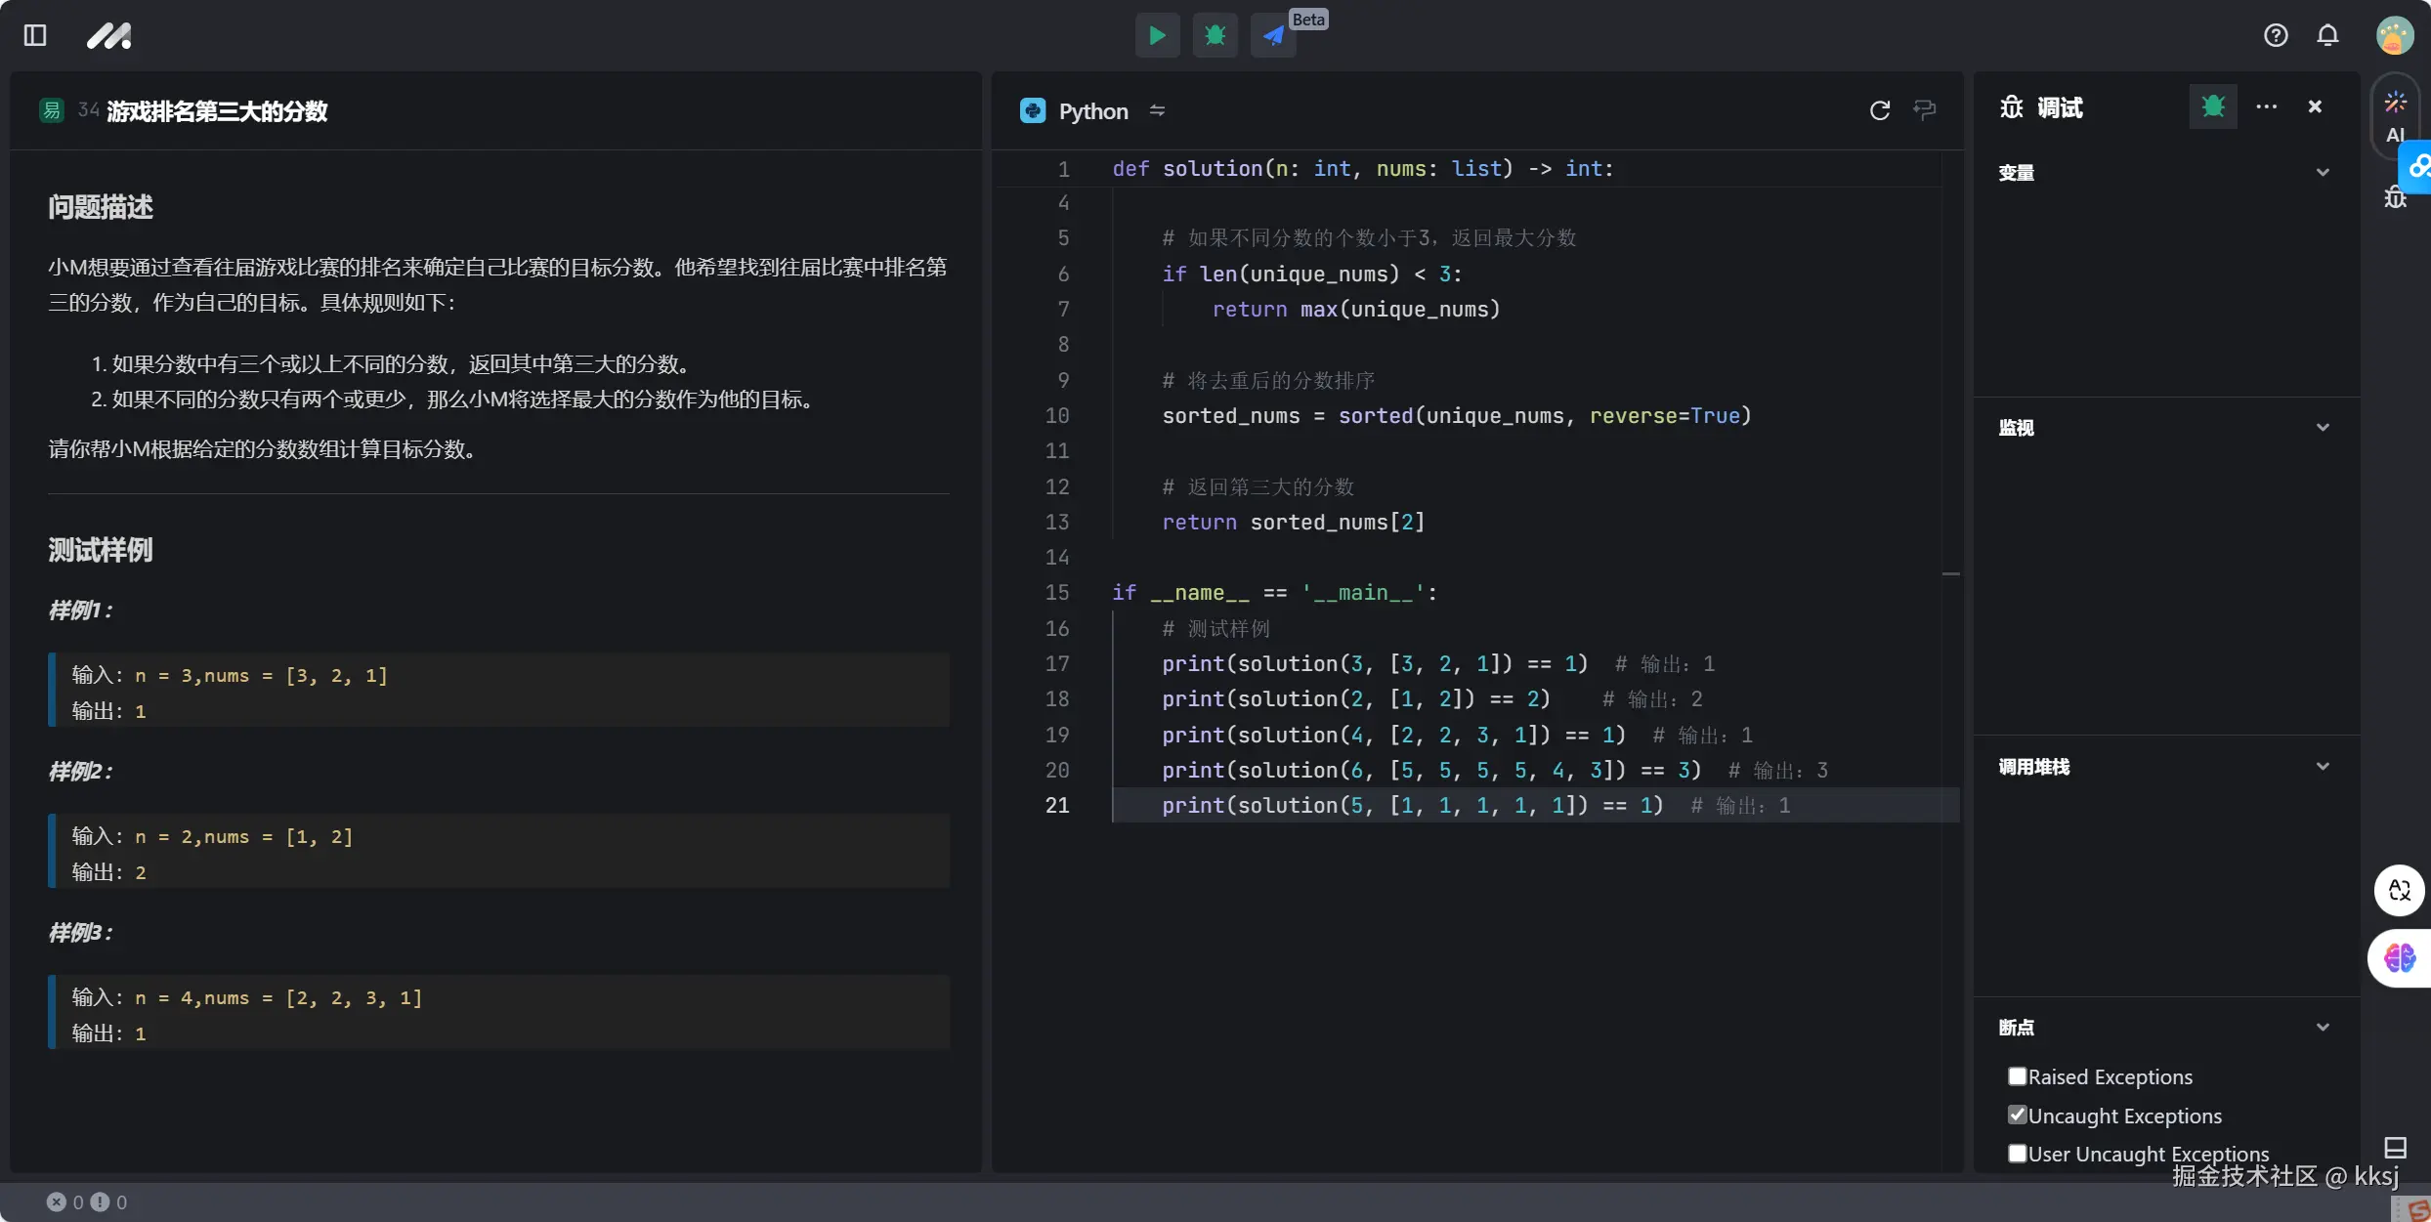This screenshot has height=1222, width=2431.
Task: Switch language via Python selector
Action: coord(1093,111)
